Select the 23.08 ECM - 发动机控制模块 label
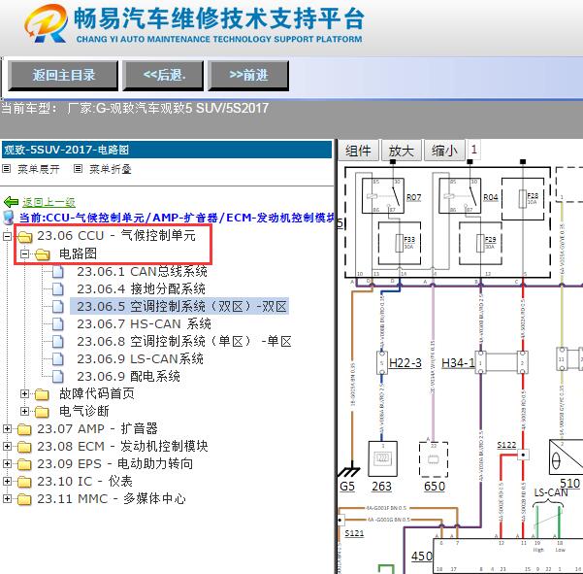 122,447
